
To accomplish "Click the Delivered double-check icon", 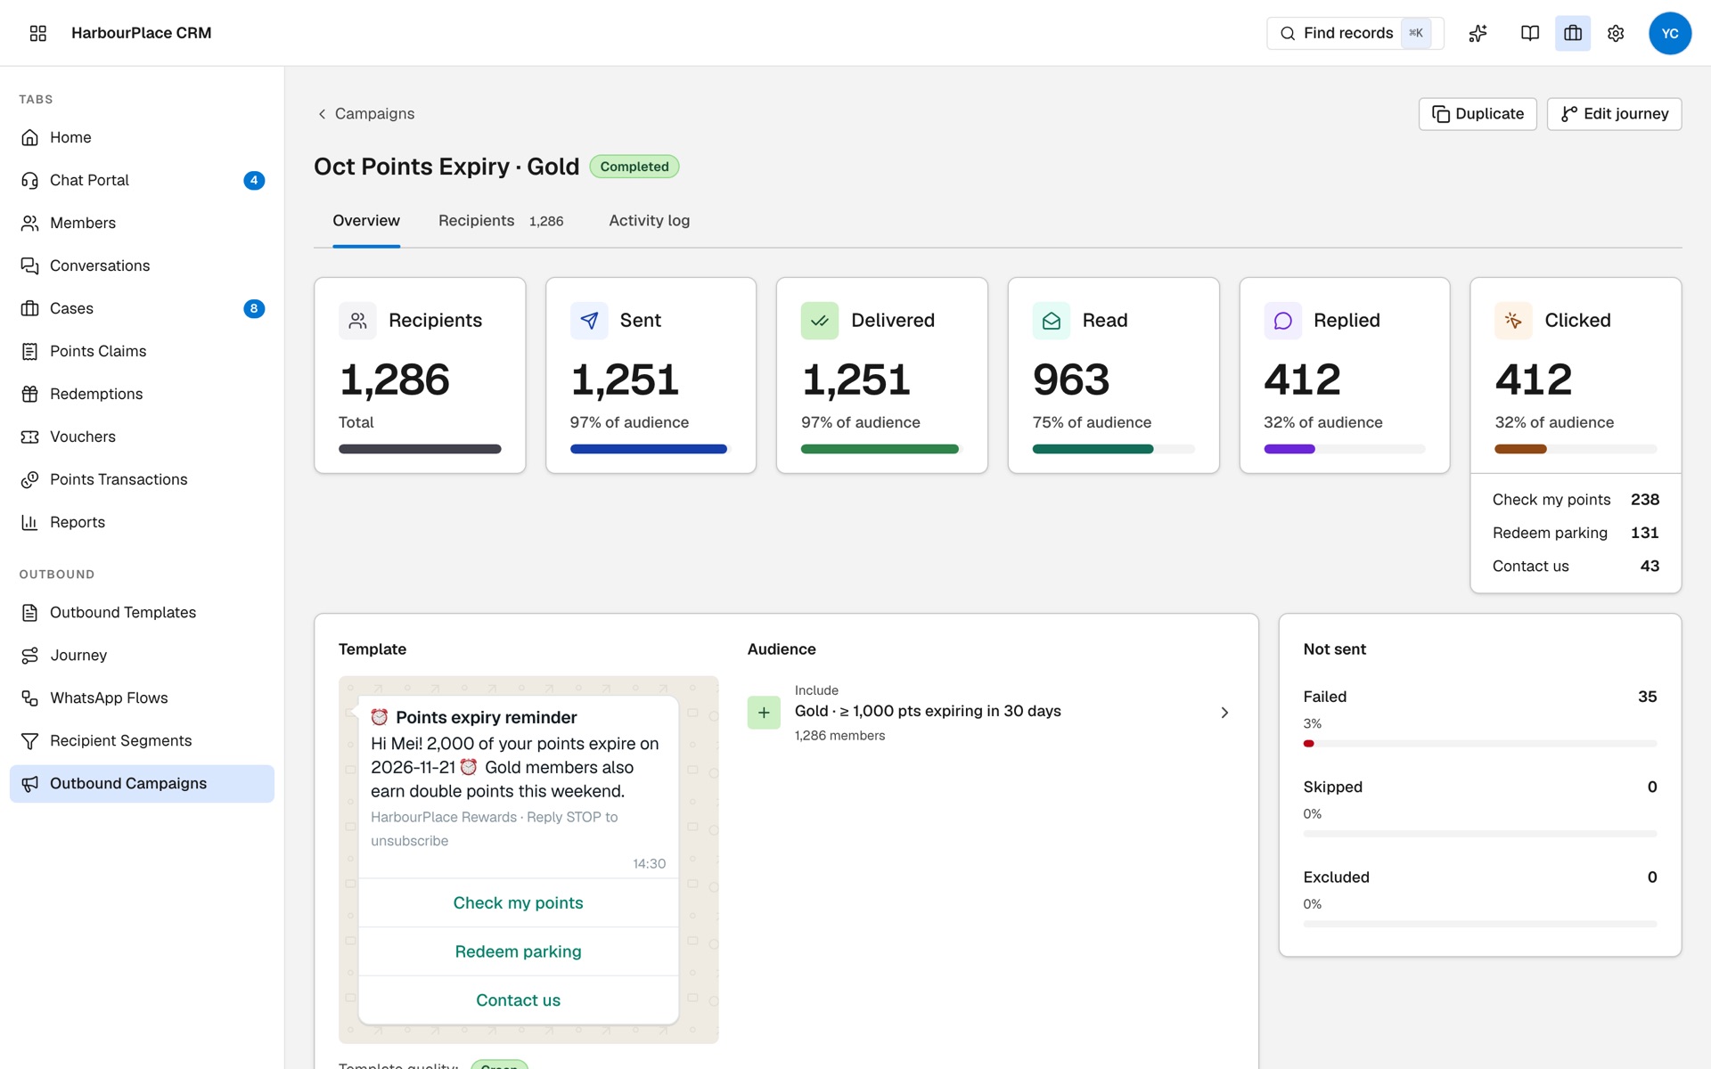I will (820, 321).
